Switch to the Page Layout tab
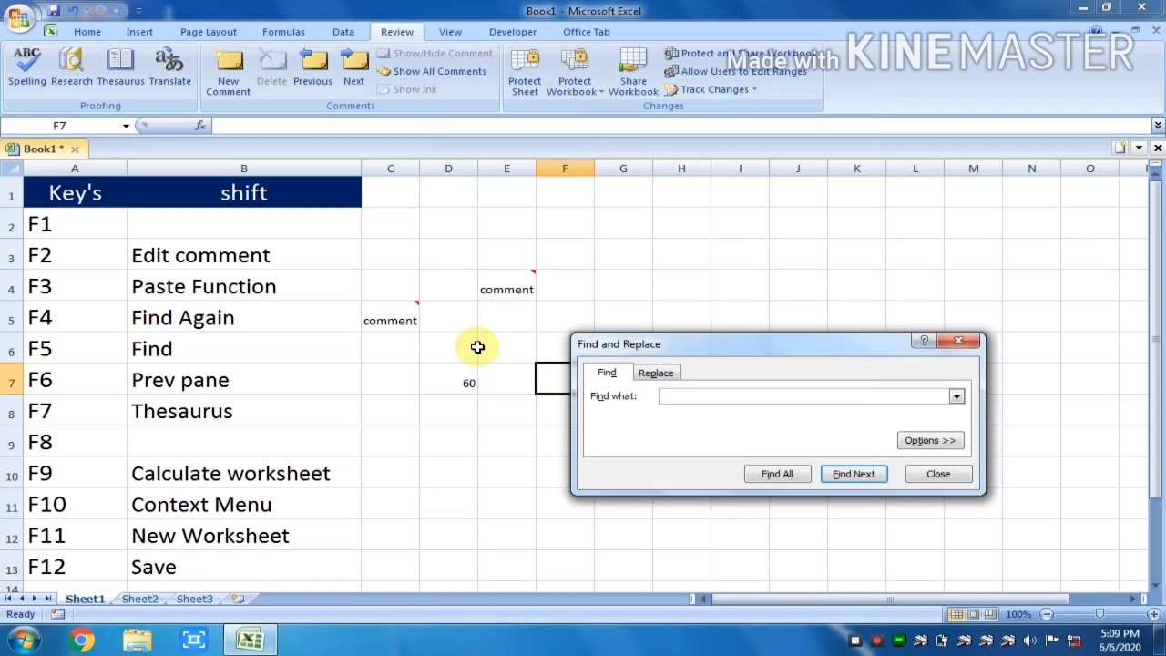The height and width of the screenshot is (656, 1166). [x=208, y=32]
